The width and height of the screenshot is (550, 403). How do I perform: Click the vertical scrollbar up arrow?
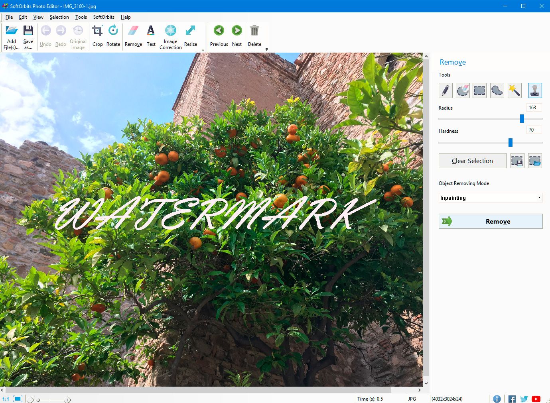pyautogui.click(x=426, y=56)
